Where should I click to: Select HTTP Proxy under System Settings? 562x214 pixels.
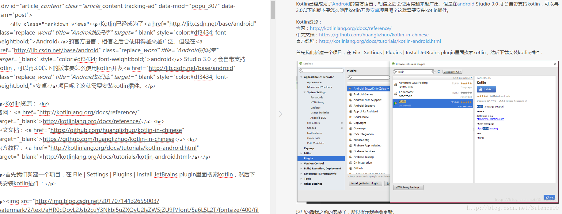pos(317,102)
